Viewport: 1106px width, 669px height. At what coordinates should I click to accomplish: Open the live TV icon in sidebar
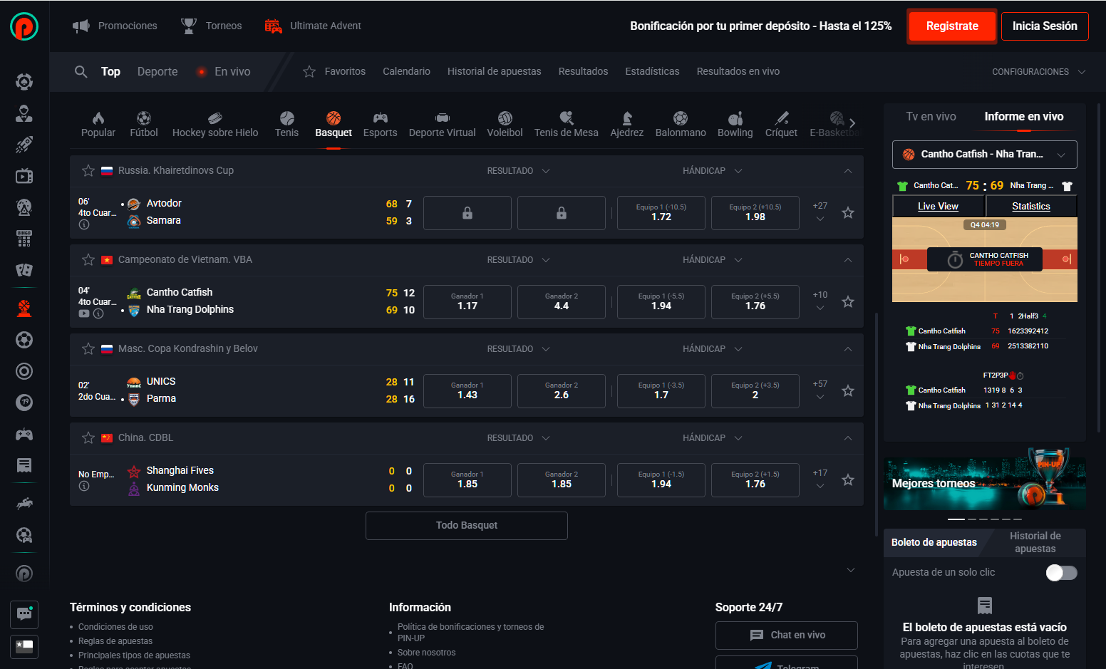click(x=24, y=176)
